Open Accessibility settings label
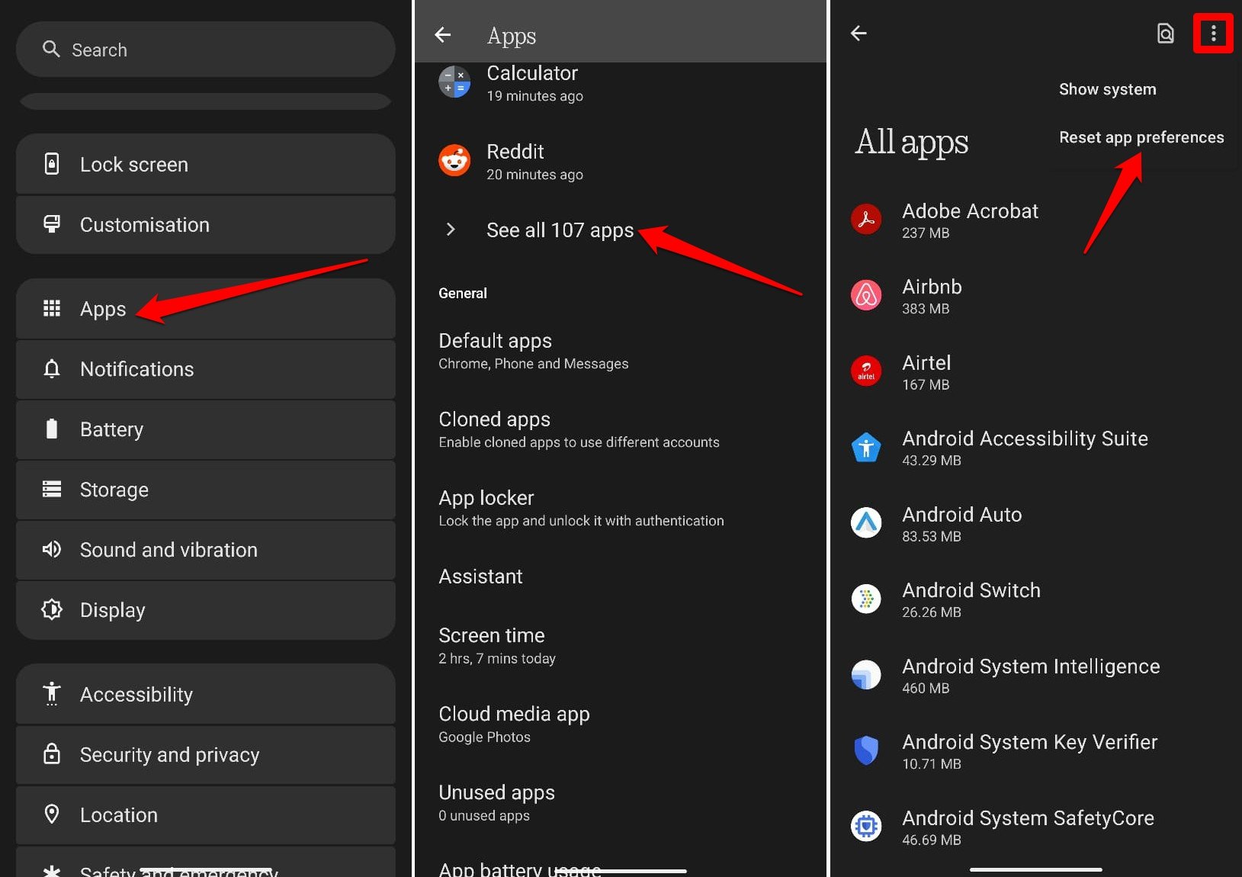The width and height of the screenshot is (1242, 877). pos(136,695)
